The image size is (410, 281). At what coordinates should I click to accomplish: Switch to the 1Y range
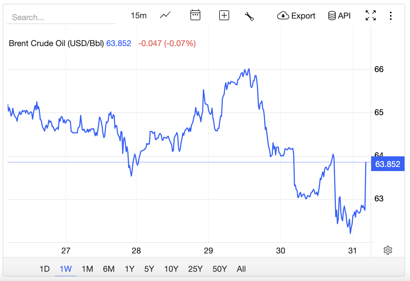(x=130, y=269)
